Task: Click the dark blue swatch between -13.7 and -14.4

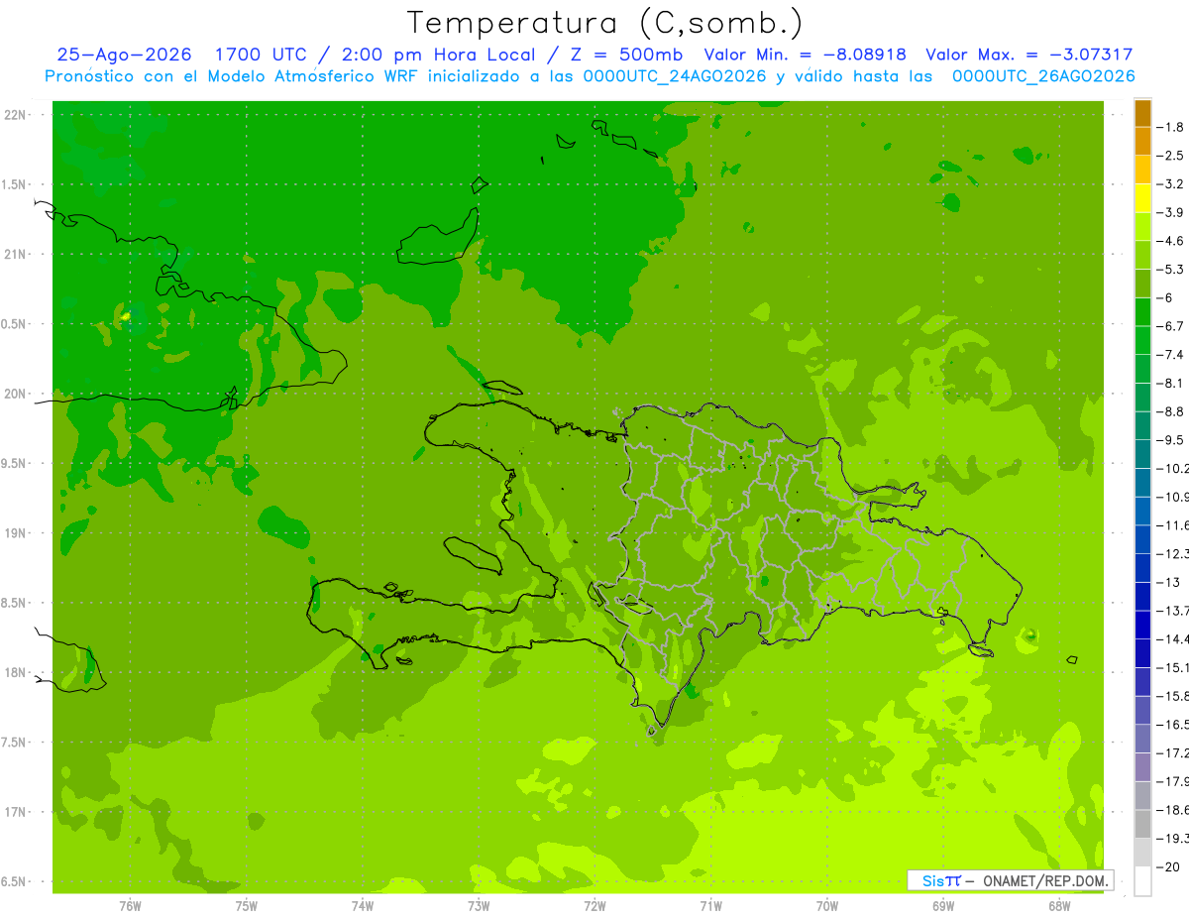Action: 1142,625
